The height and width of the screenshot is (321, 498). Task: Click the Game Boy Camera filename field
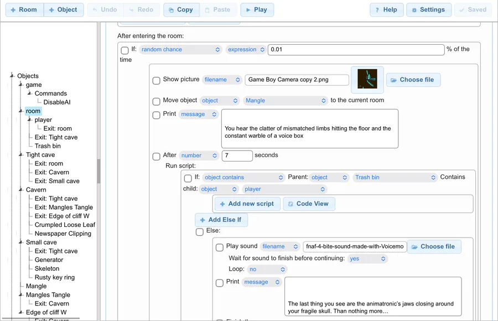[297, 80]
